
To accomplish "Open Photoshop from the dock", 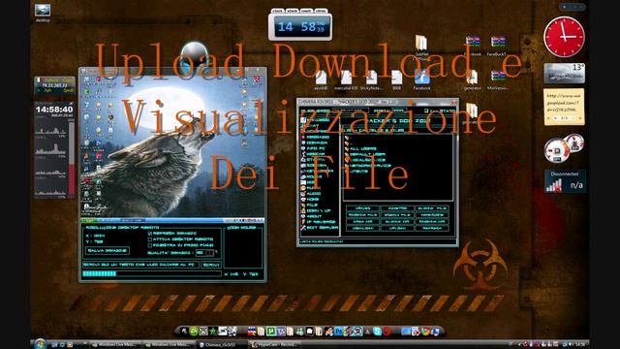I will (338, 332).
